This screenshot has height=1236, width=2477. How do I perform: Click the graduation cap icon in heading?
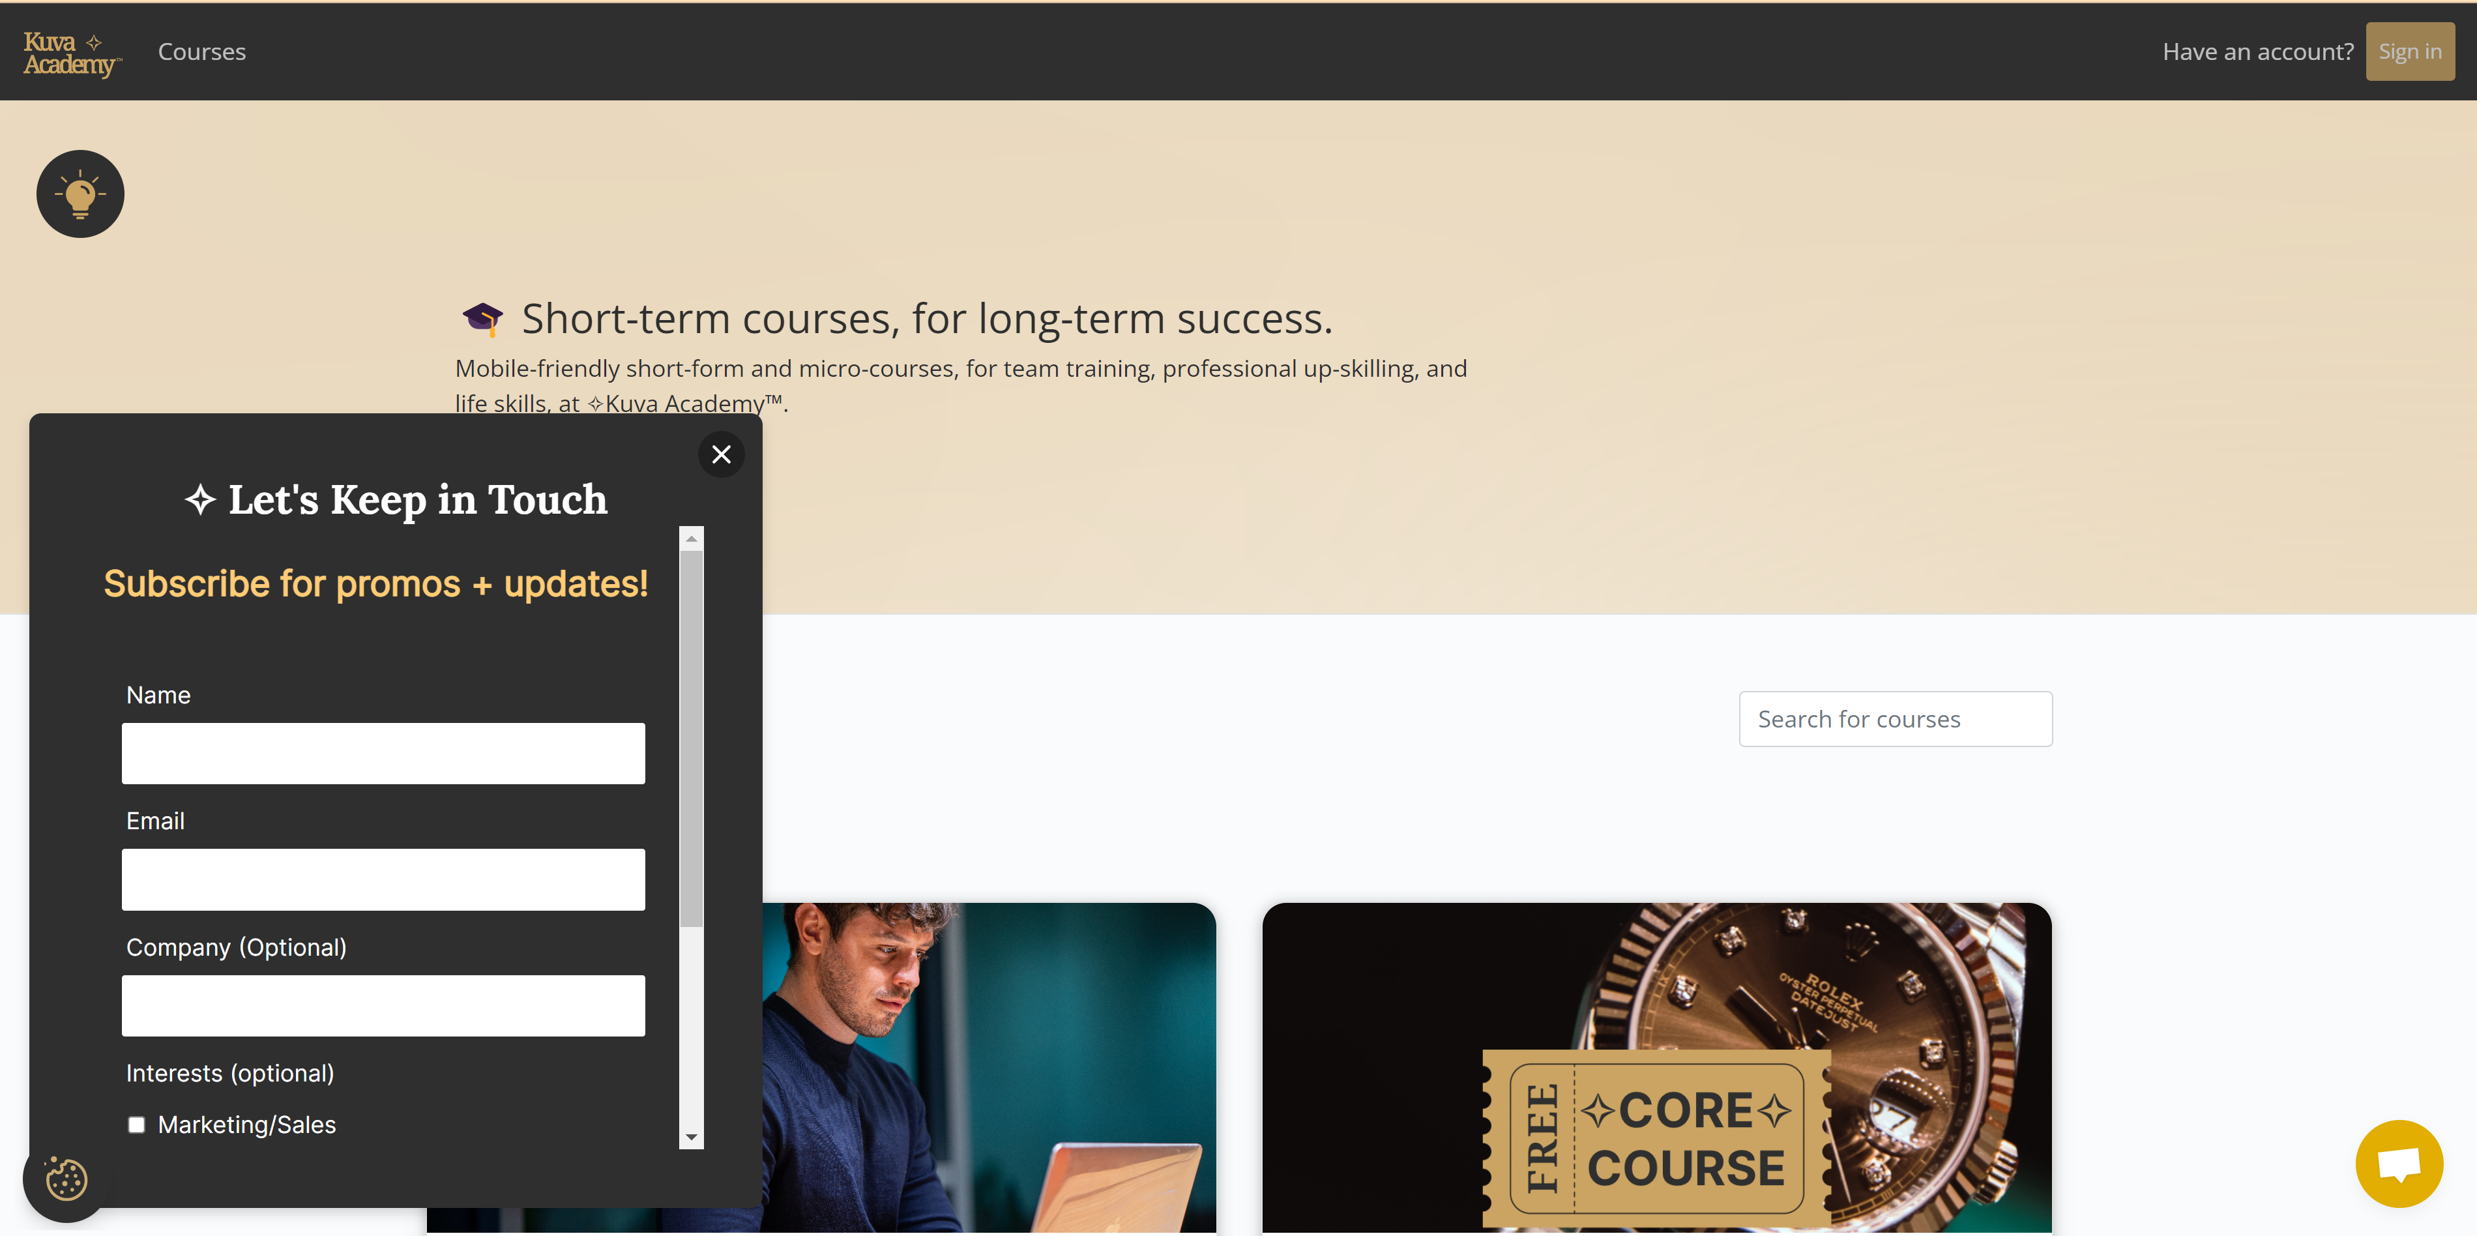click(486, 316)
